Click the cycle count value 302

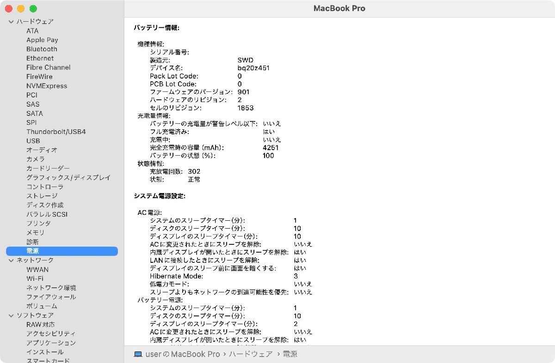(x=194, y=171)
